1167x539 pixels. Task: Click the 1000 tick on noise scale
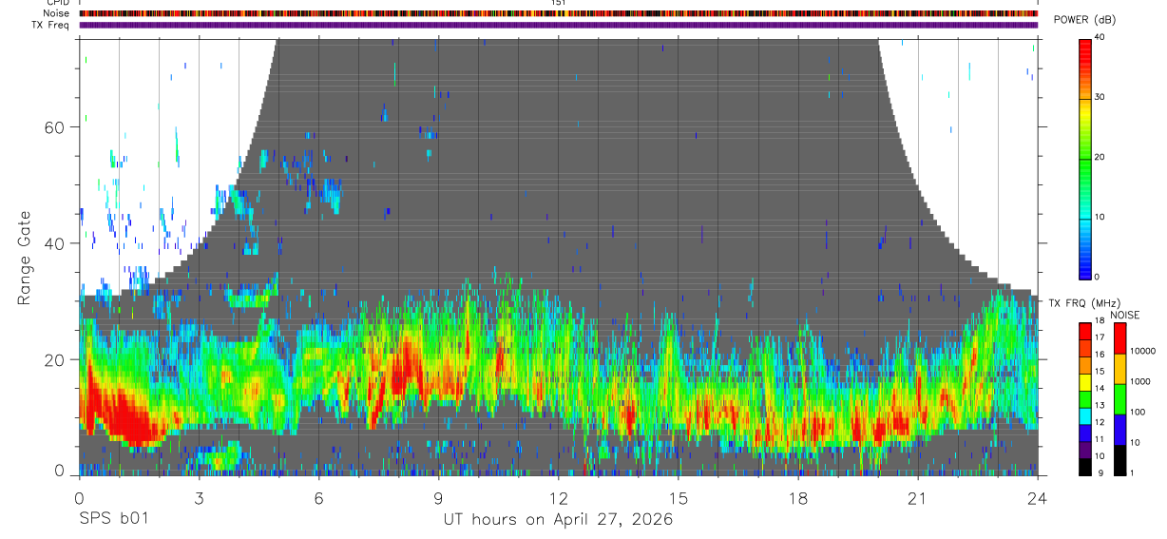tap(1138, 381)
